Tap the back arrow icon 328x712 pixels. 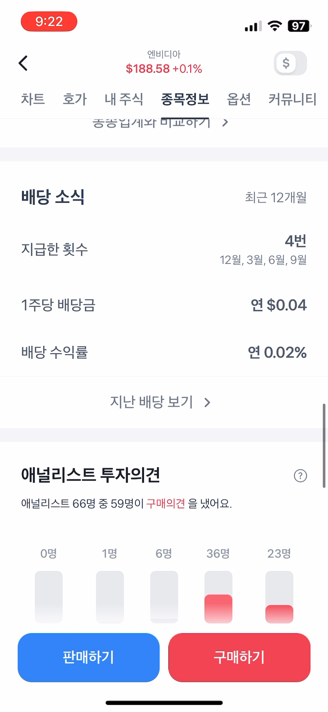[x=23, y=63]
